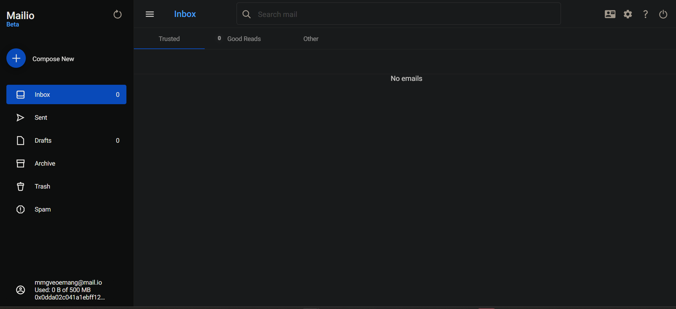This screenshot has height=309, width=676.
Task: Click the Used: 0 B of 500 MB text
Action: (63, 290)
